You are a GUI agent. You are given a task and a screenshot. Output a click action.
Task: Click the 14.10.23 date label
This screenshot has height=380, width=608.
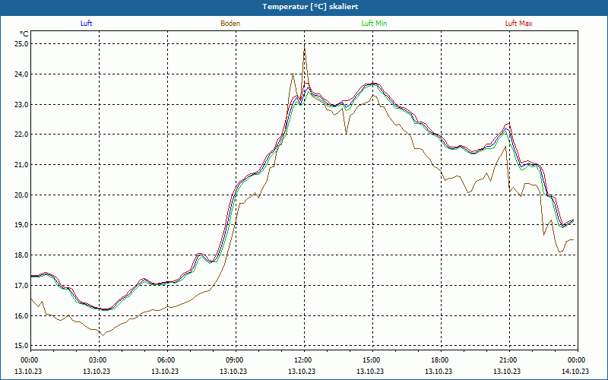(x=575, y=371)
